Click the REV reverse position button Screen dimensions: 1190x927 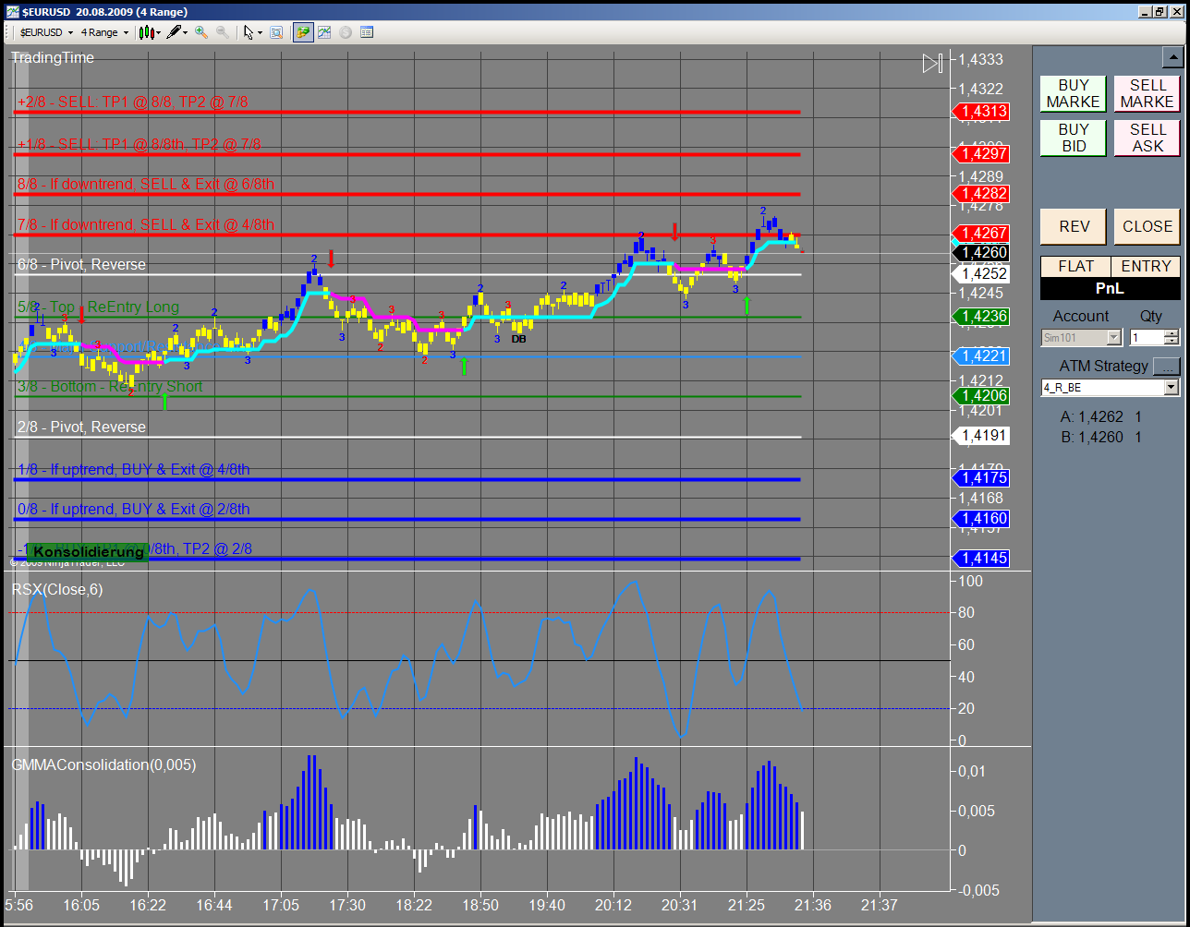point(1074,226)
